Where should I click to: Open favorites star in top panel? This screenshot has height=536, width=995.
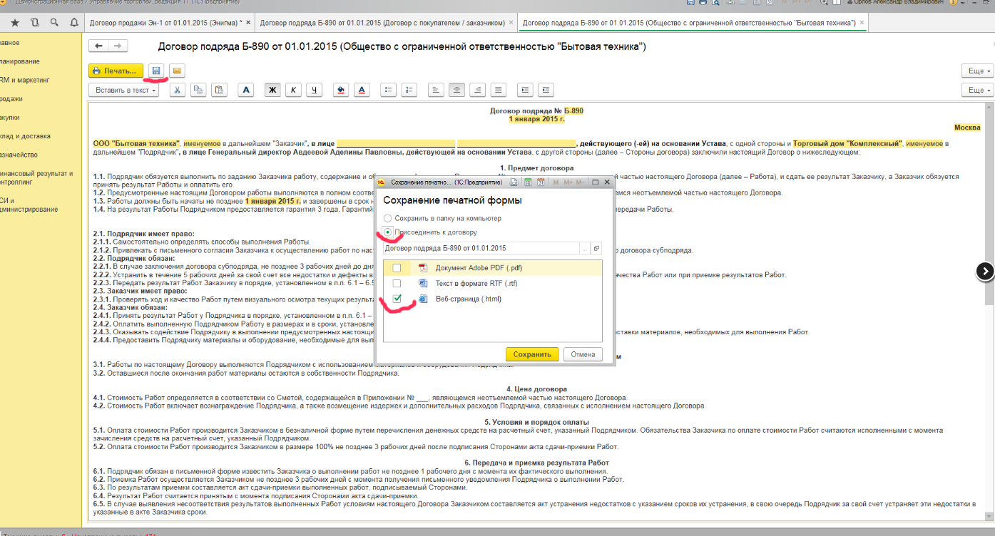pyautogui.click(x=15, y=23)
